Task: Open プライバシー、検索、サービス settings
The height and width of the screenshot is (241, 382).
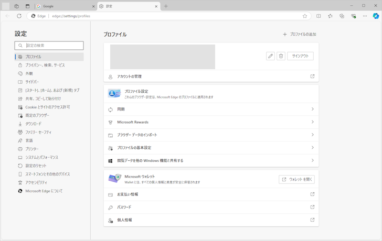Action: (x=49, y=65)
